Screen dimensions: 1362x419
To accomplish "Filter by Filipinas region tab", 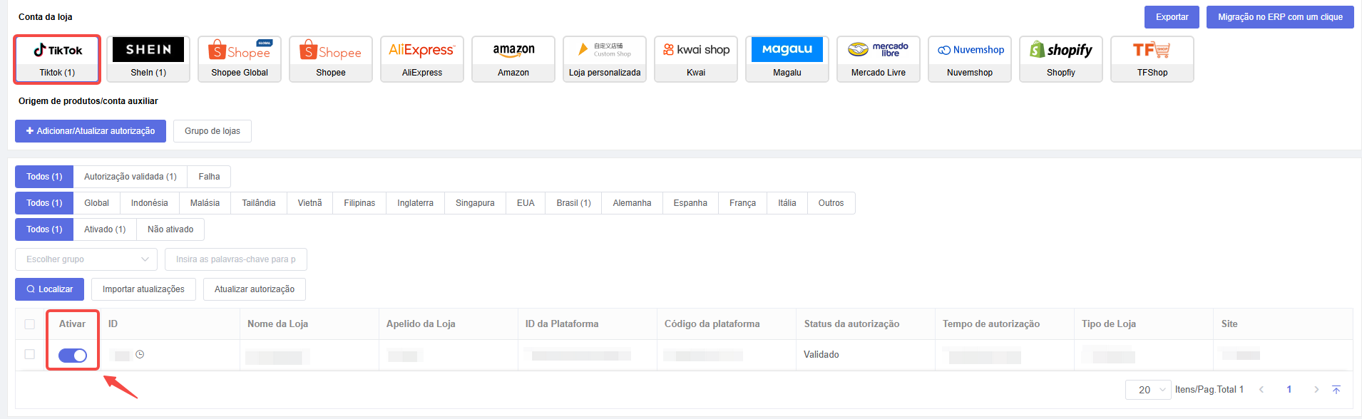I will [359, 203].
